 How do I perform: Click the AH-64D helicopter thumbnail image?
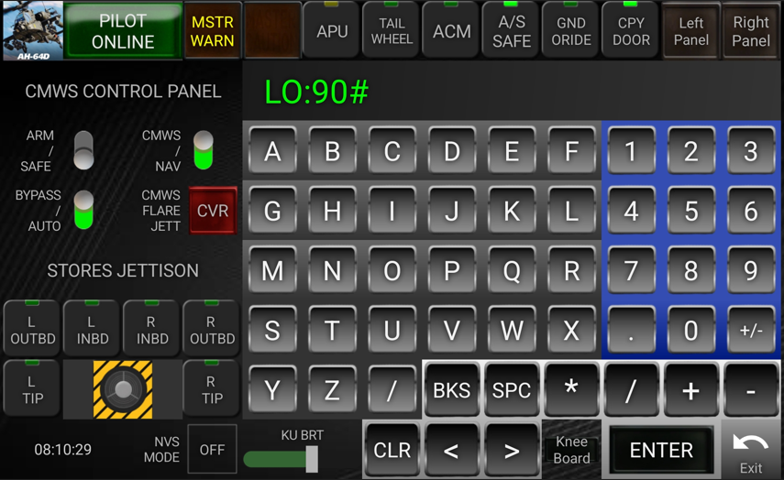[x=33, y=30]
